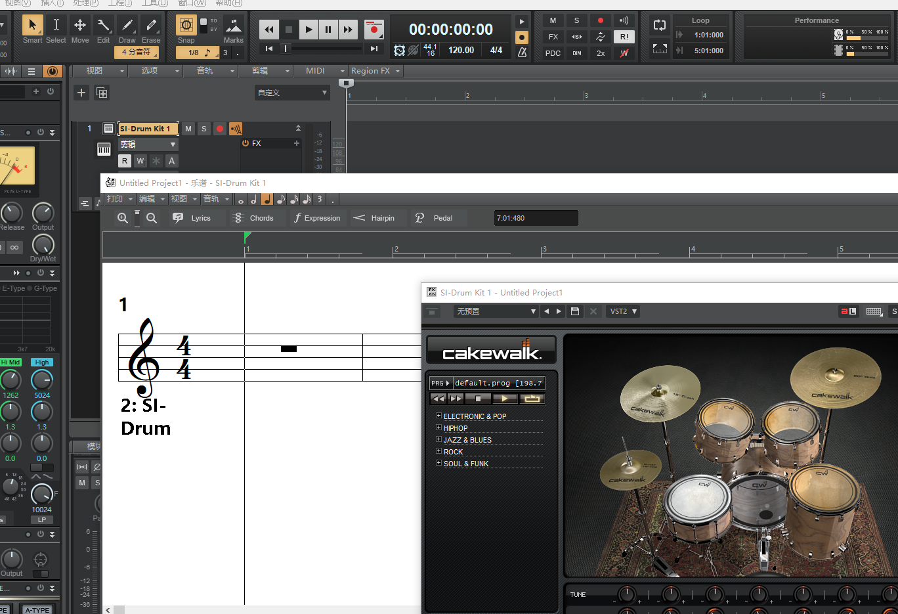Click the set loop to selection icon
This screenshot has height=614, width=898.
coord(660,49)
